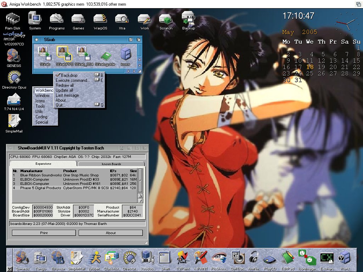Open the Scratch drive icon
Image resolution: width=363 pixels, height=272 pixels.
coord(166,21)
